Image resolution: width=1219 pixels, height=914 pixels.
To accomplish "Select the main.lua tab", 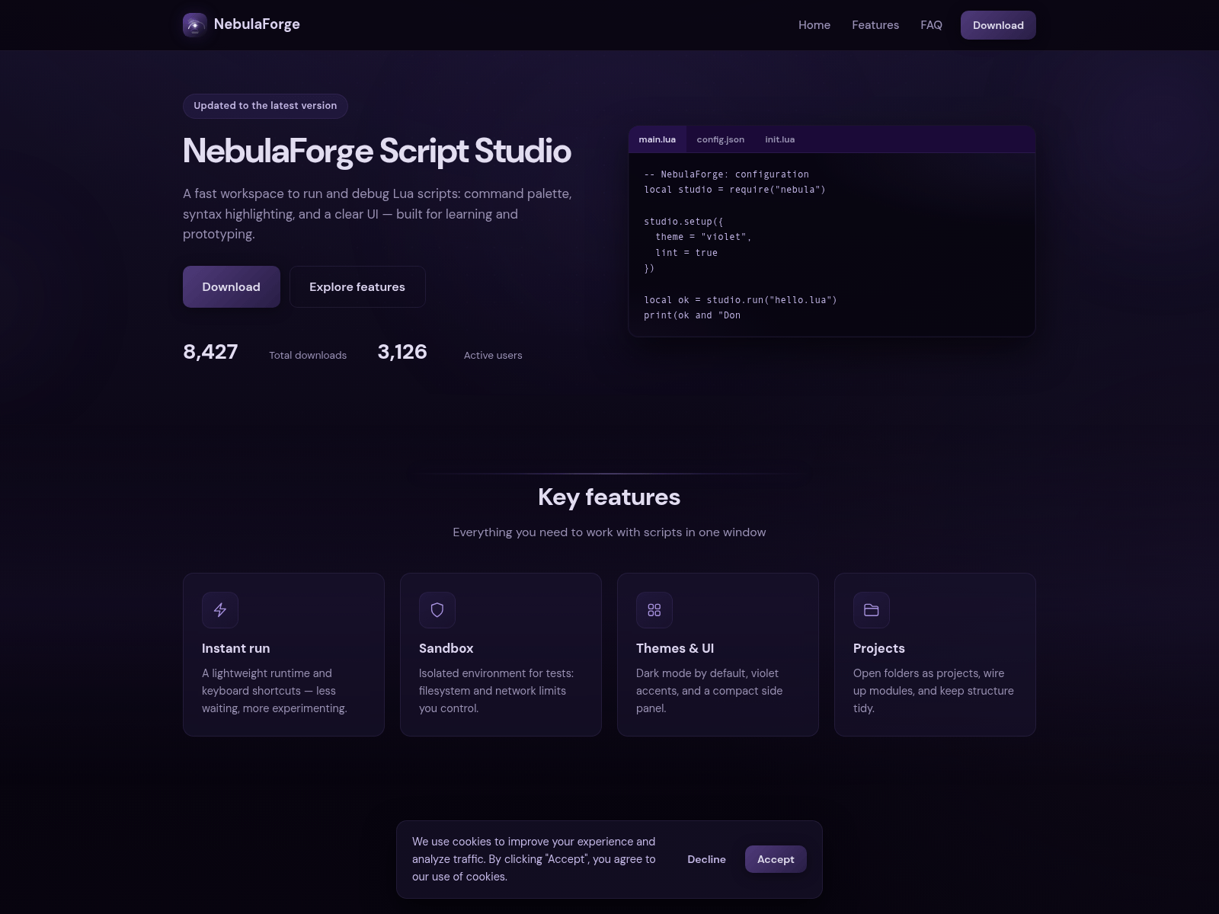I will click(x=657, y=139).
